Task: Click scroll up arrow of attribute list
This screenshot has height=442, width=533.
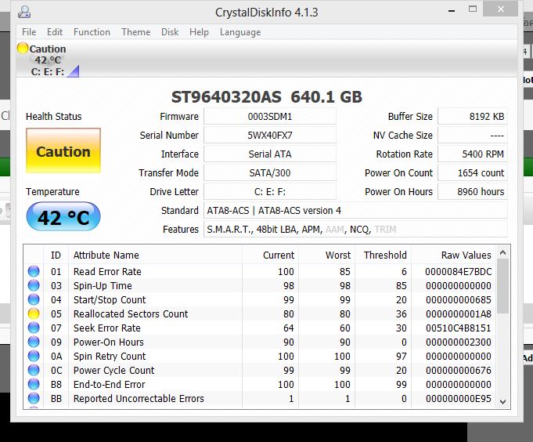Action: 503,252
